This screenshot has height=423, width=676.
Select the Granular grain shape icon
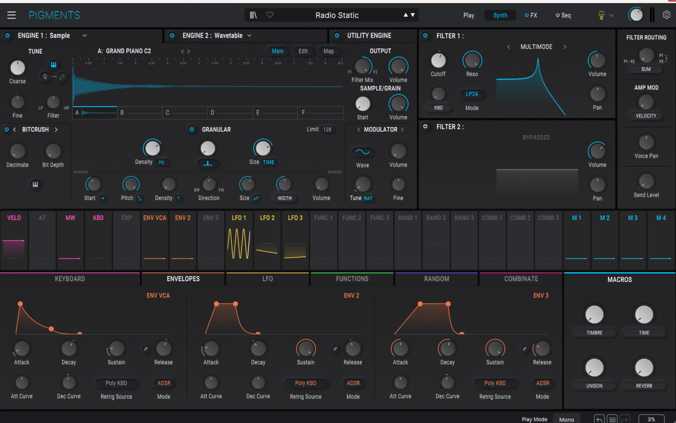pos(208,163)
